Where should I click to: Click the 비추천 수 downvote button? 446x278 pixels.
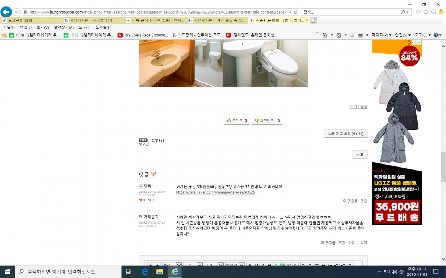(267, 120)
